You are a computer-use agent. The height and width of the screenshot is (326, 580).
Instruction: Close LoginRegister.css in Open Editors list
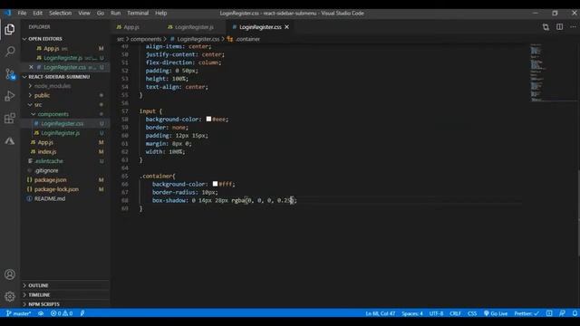(31, 67)
